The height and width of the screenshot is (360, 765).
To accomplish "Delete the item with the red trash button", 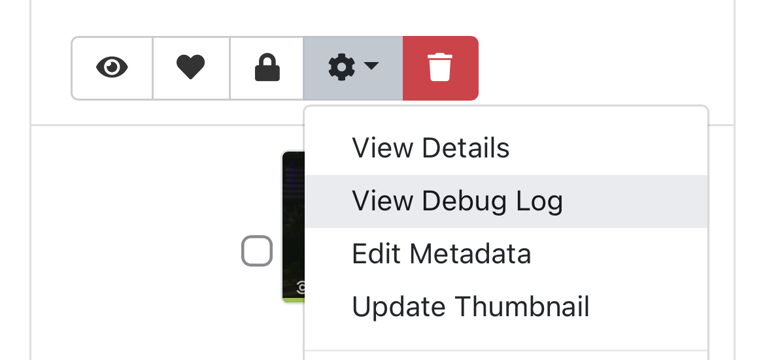I will click(440, 68).
